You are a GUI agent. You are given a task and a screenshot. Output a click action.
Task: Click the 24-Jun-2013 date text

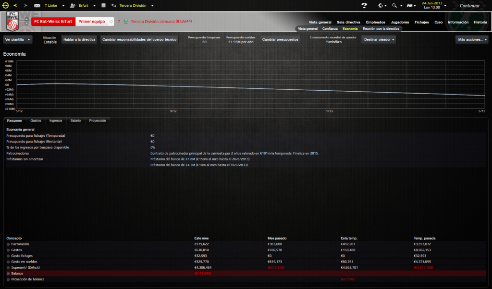[432, 3]
